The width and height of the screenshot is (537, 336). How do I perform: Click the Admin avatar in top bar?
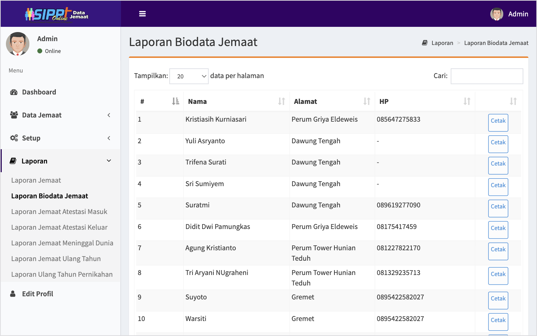(497, 14)
